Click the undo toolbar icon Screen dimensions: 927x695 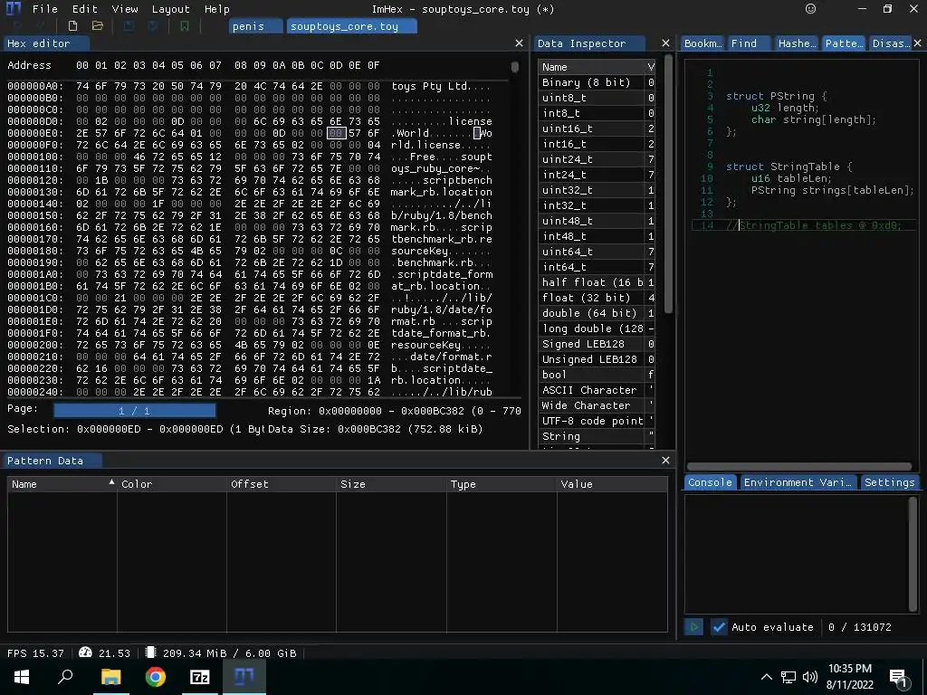click(16, 26)
